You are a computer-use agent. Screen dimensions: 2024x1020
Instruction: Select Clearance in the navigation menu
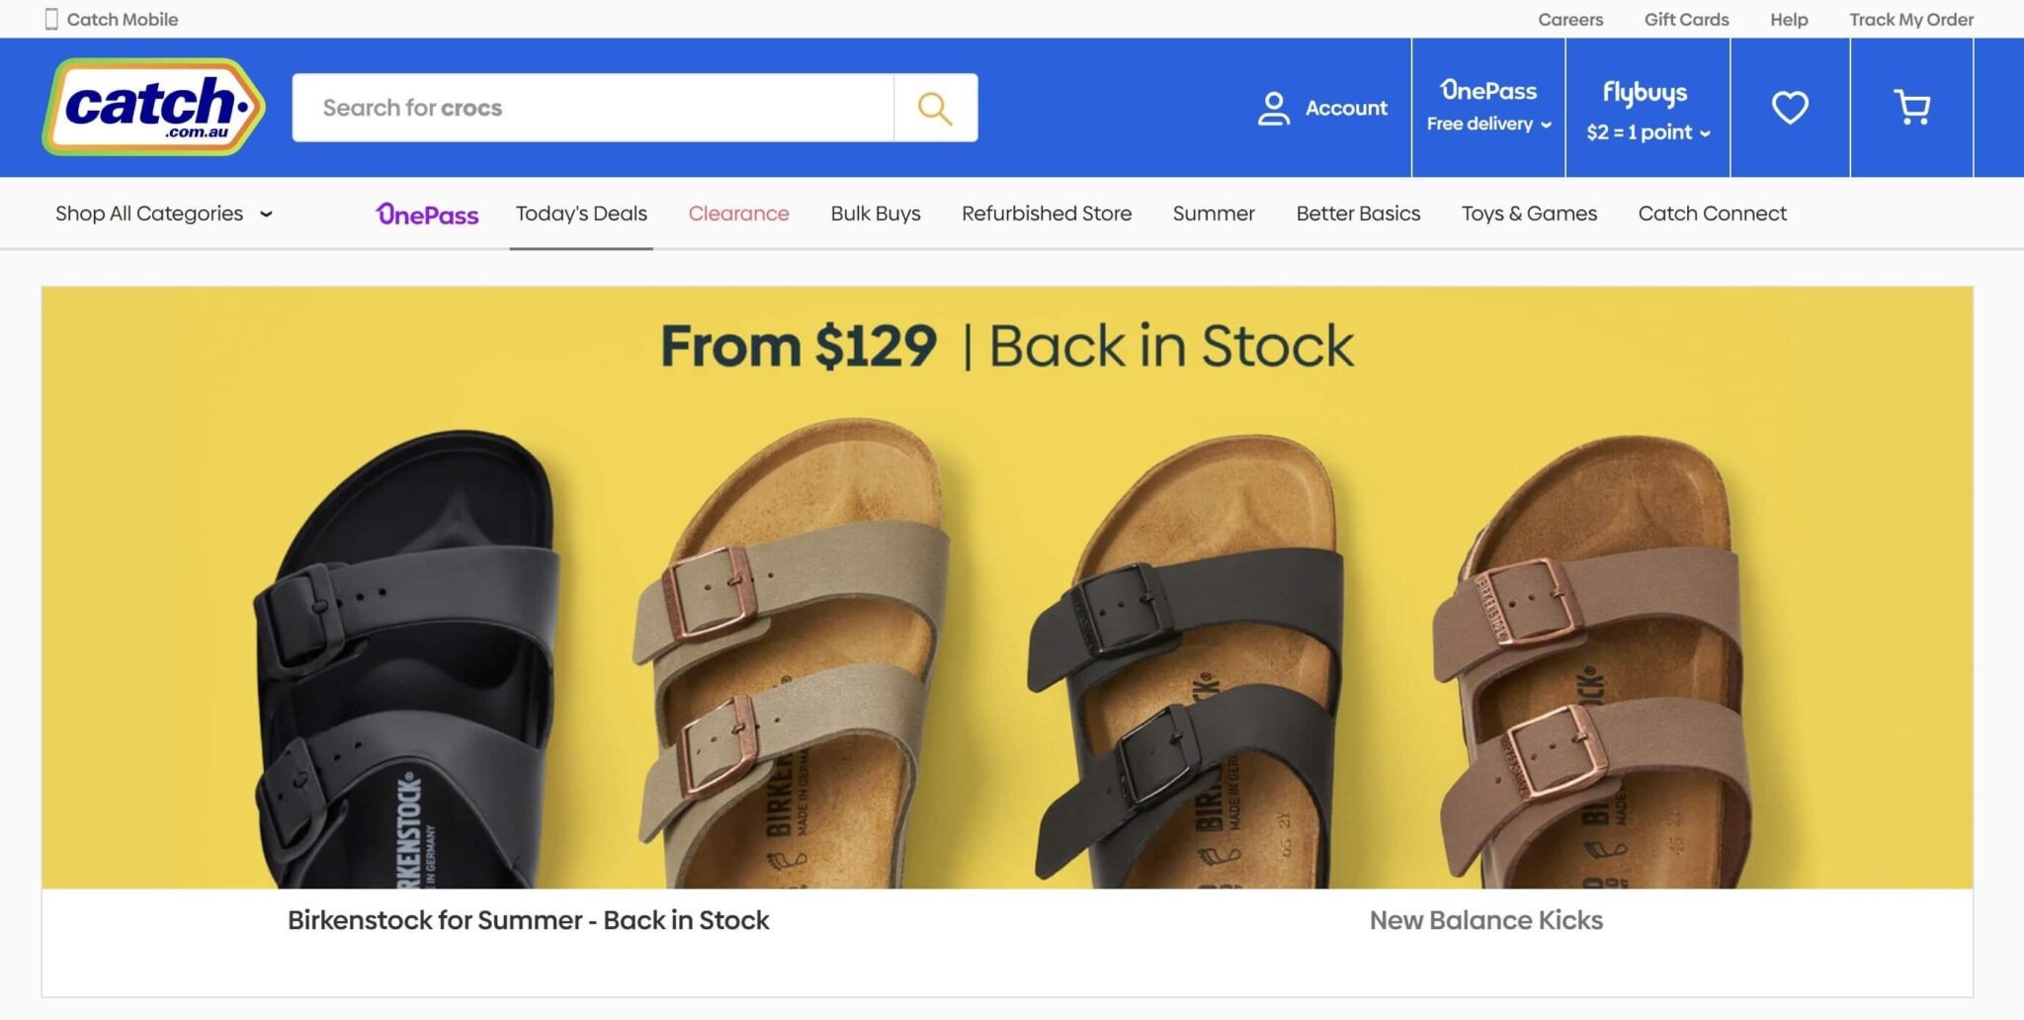pyautogui.click(x=738, y=213)
